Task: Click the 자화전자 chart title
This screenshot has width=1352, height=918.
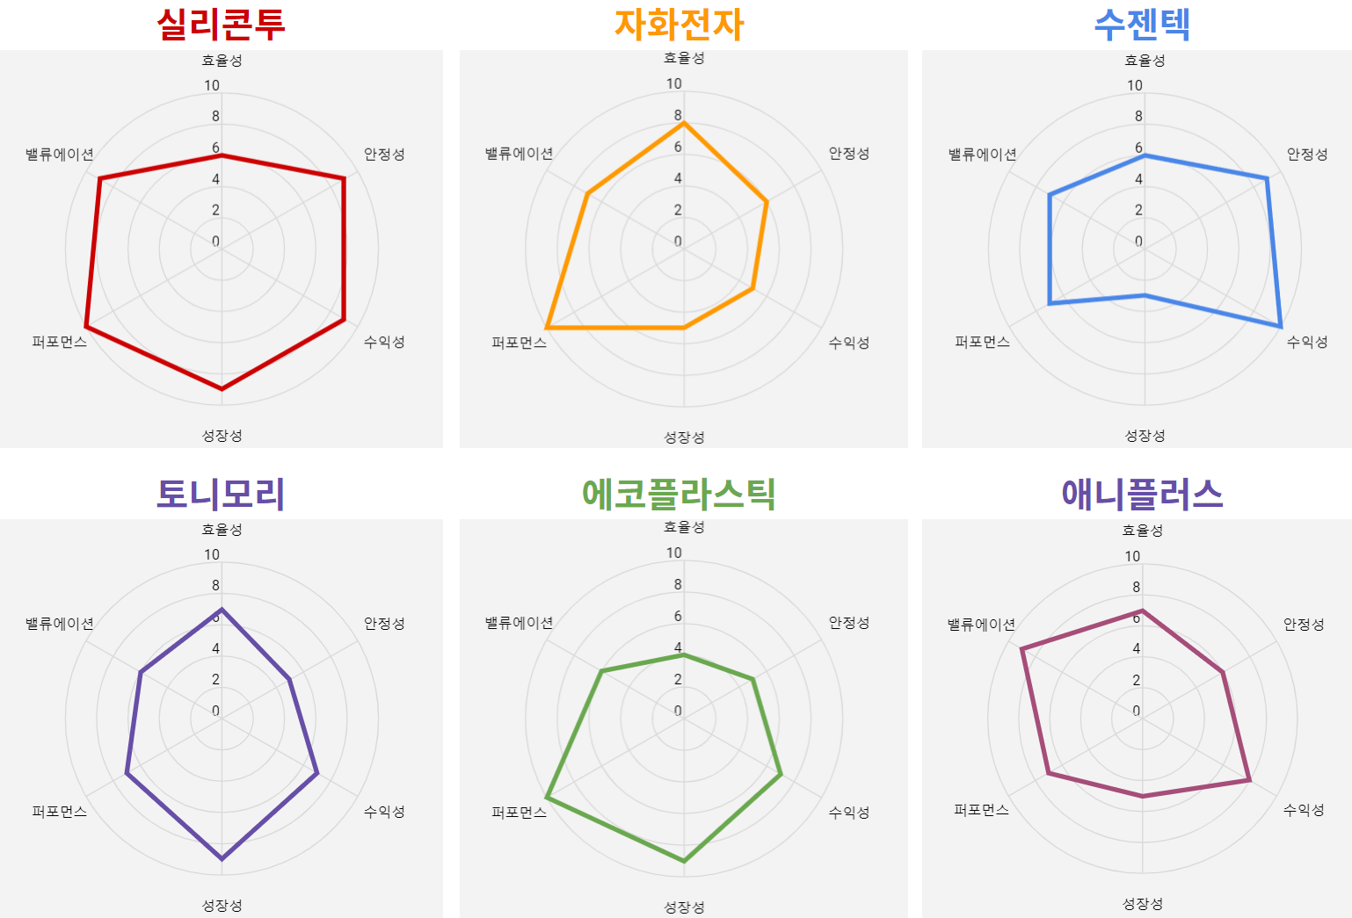Action: 680,24
